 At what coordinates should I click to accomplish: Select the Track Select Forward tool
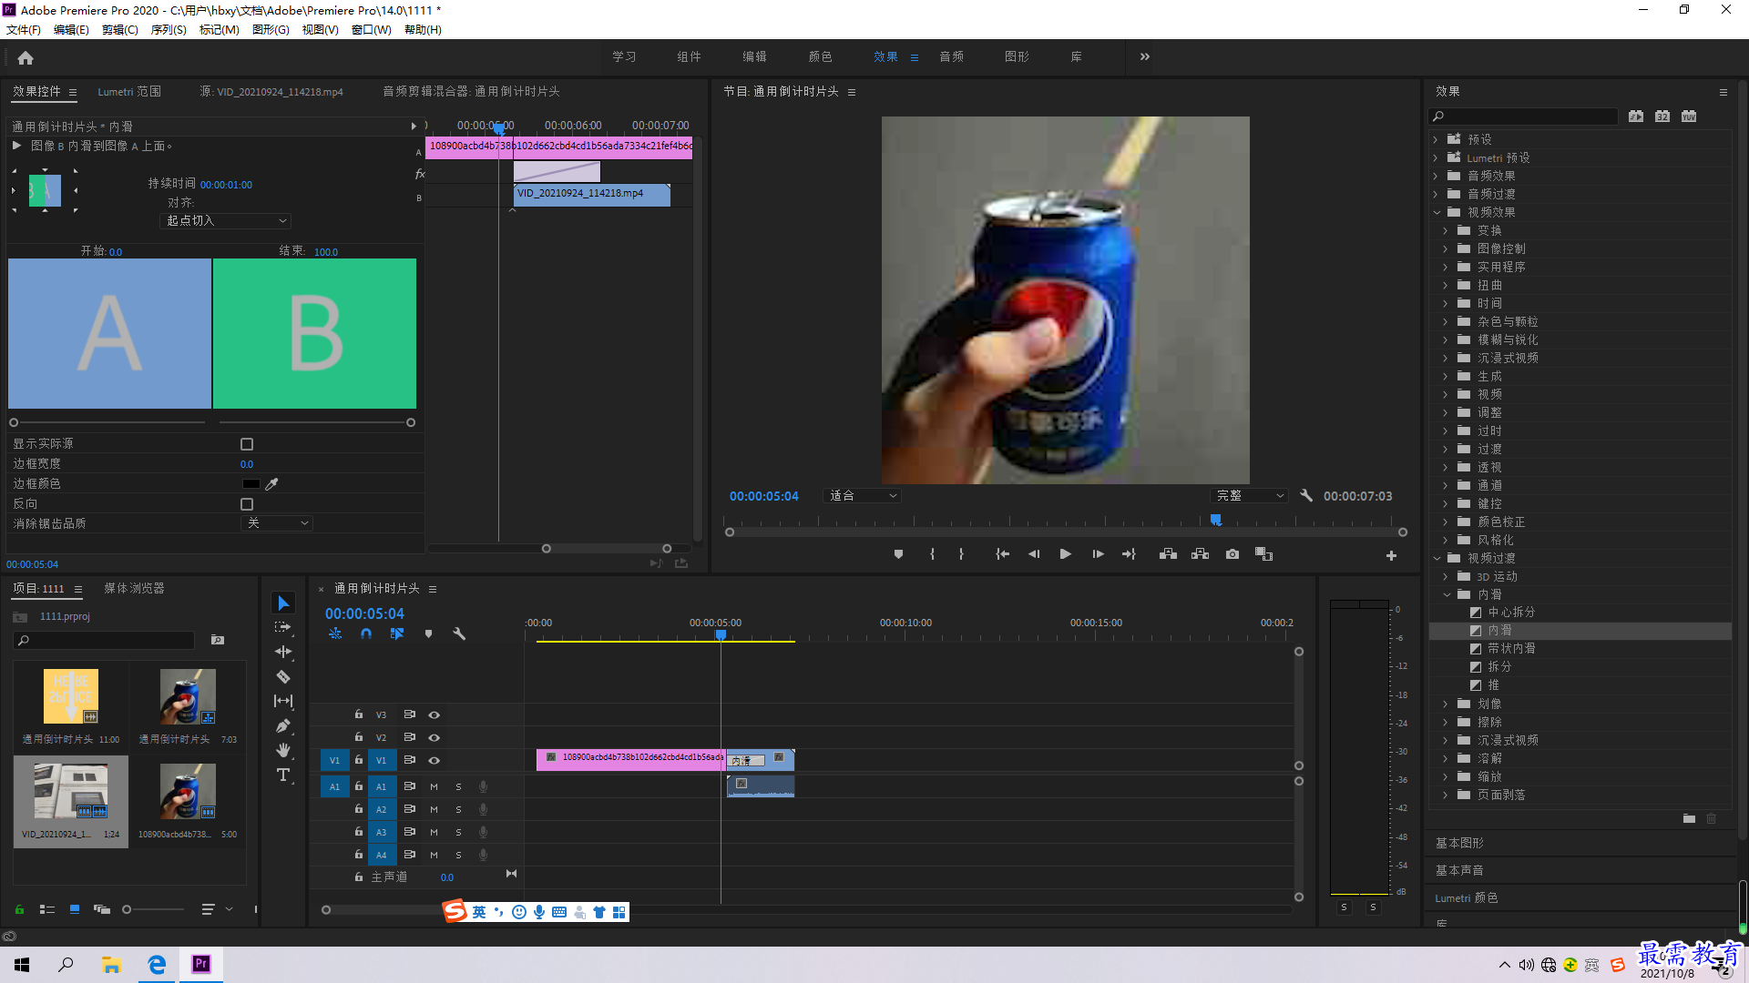pos(283,627)
